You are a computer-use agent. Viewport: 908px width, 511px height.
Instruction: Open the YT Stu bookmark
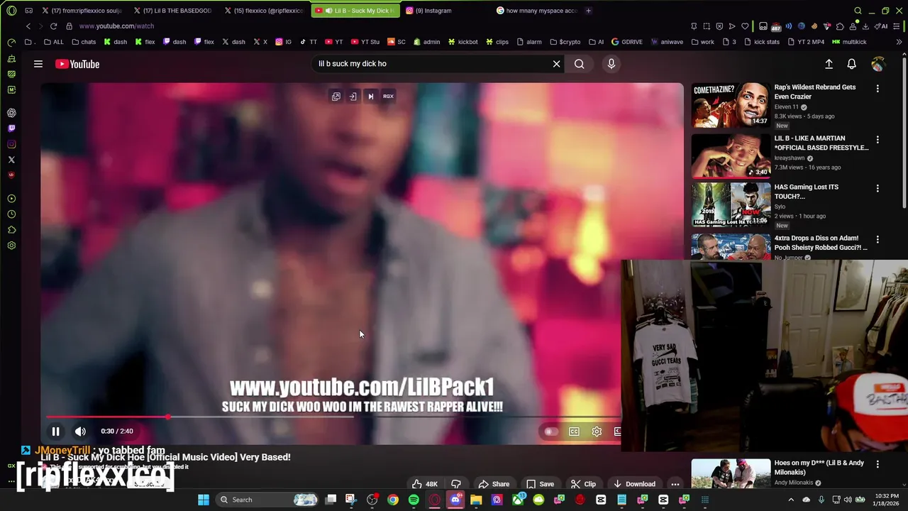click(365, 42)
